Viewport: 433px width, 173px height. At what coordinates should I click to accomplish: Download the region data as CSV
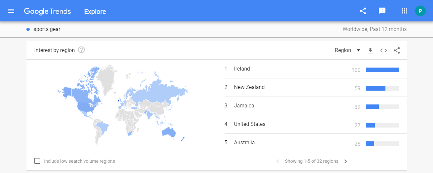[370, 50]
